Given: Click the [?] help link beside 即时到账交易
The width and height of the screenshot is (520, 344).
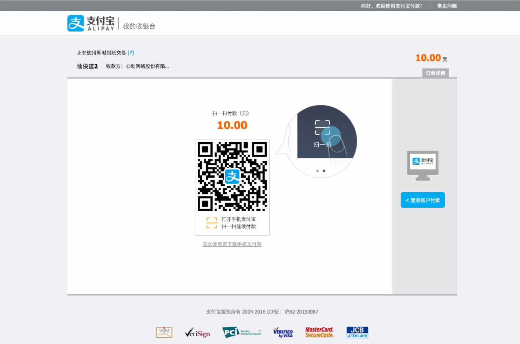Looking at the screenshot, I should (x=130, y=53).
